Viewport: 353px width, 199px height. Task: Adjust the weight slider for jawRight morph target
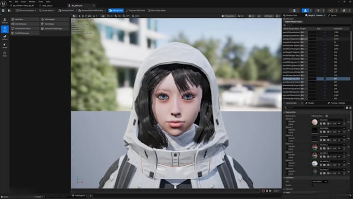click(304, 36)
